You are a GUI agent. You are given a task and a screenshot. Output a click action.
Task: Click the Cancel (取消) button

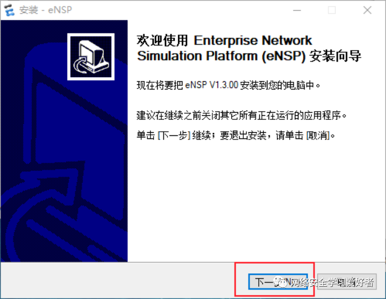(x=347, y=282)
